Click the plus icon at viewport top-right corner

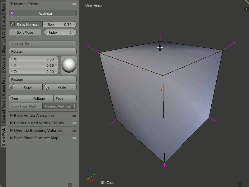(246, 9)
